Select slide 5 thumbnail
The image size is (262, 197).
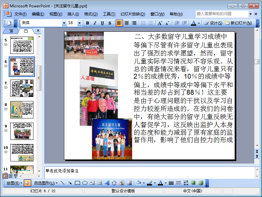[x=22, y=45]
